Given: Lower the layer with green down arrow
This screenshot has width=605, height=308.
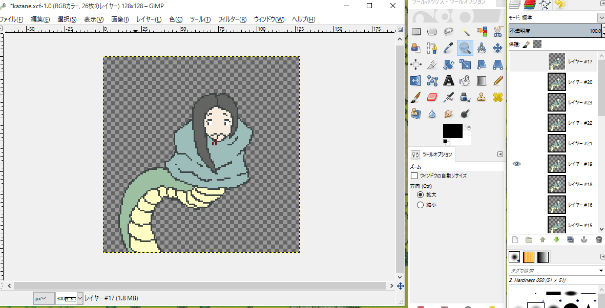Looking at the screenshot, I should [556, 239].
